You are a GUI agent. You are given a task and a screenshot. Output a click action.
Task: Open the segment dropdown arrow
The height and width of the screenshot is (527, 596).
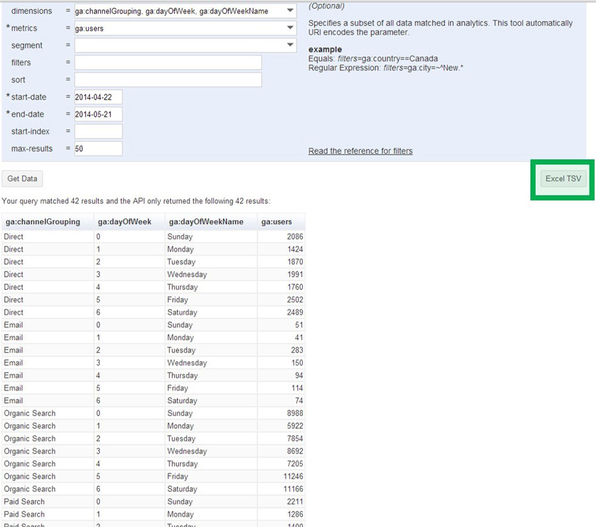(290, 45)
